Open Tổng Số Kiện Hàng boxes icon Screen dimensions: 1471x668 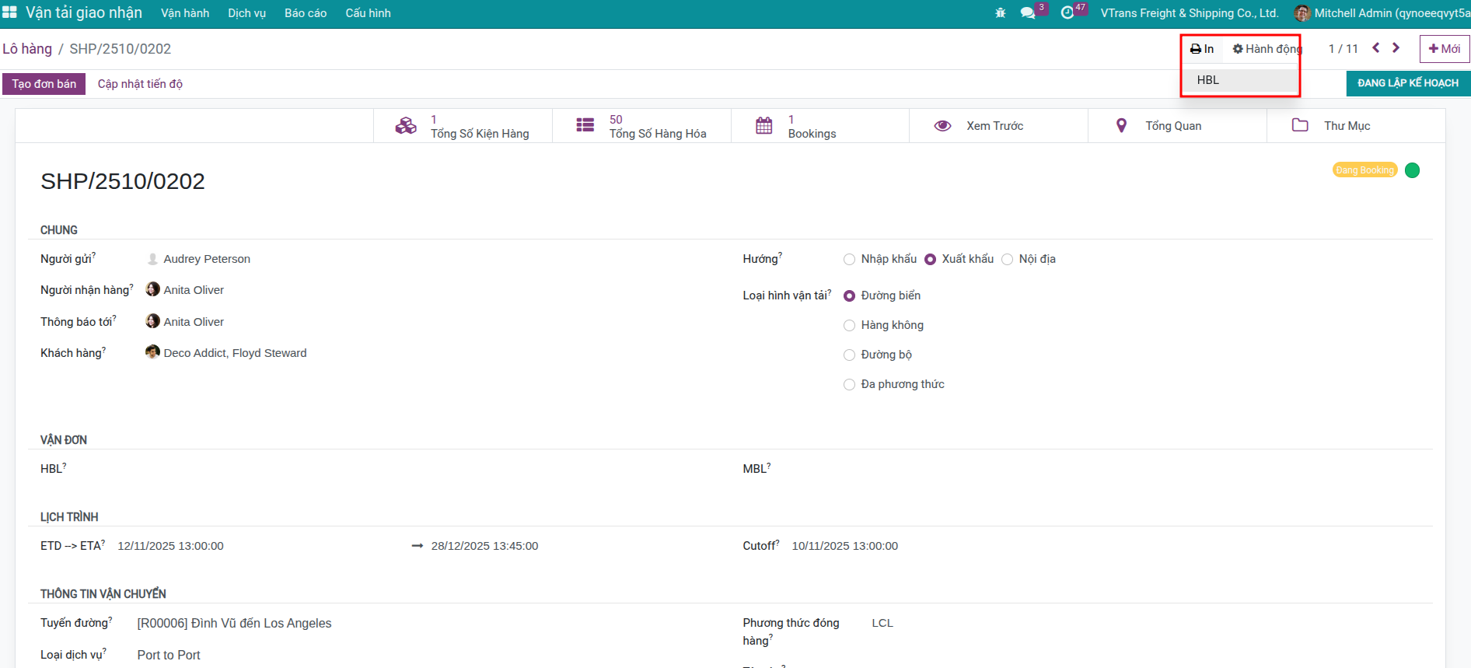[x=406, y=126]
